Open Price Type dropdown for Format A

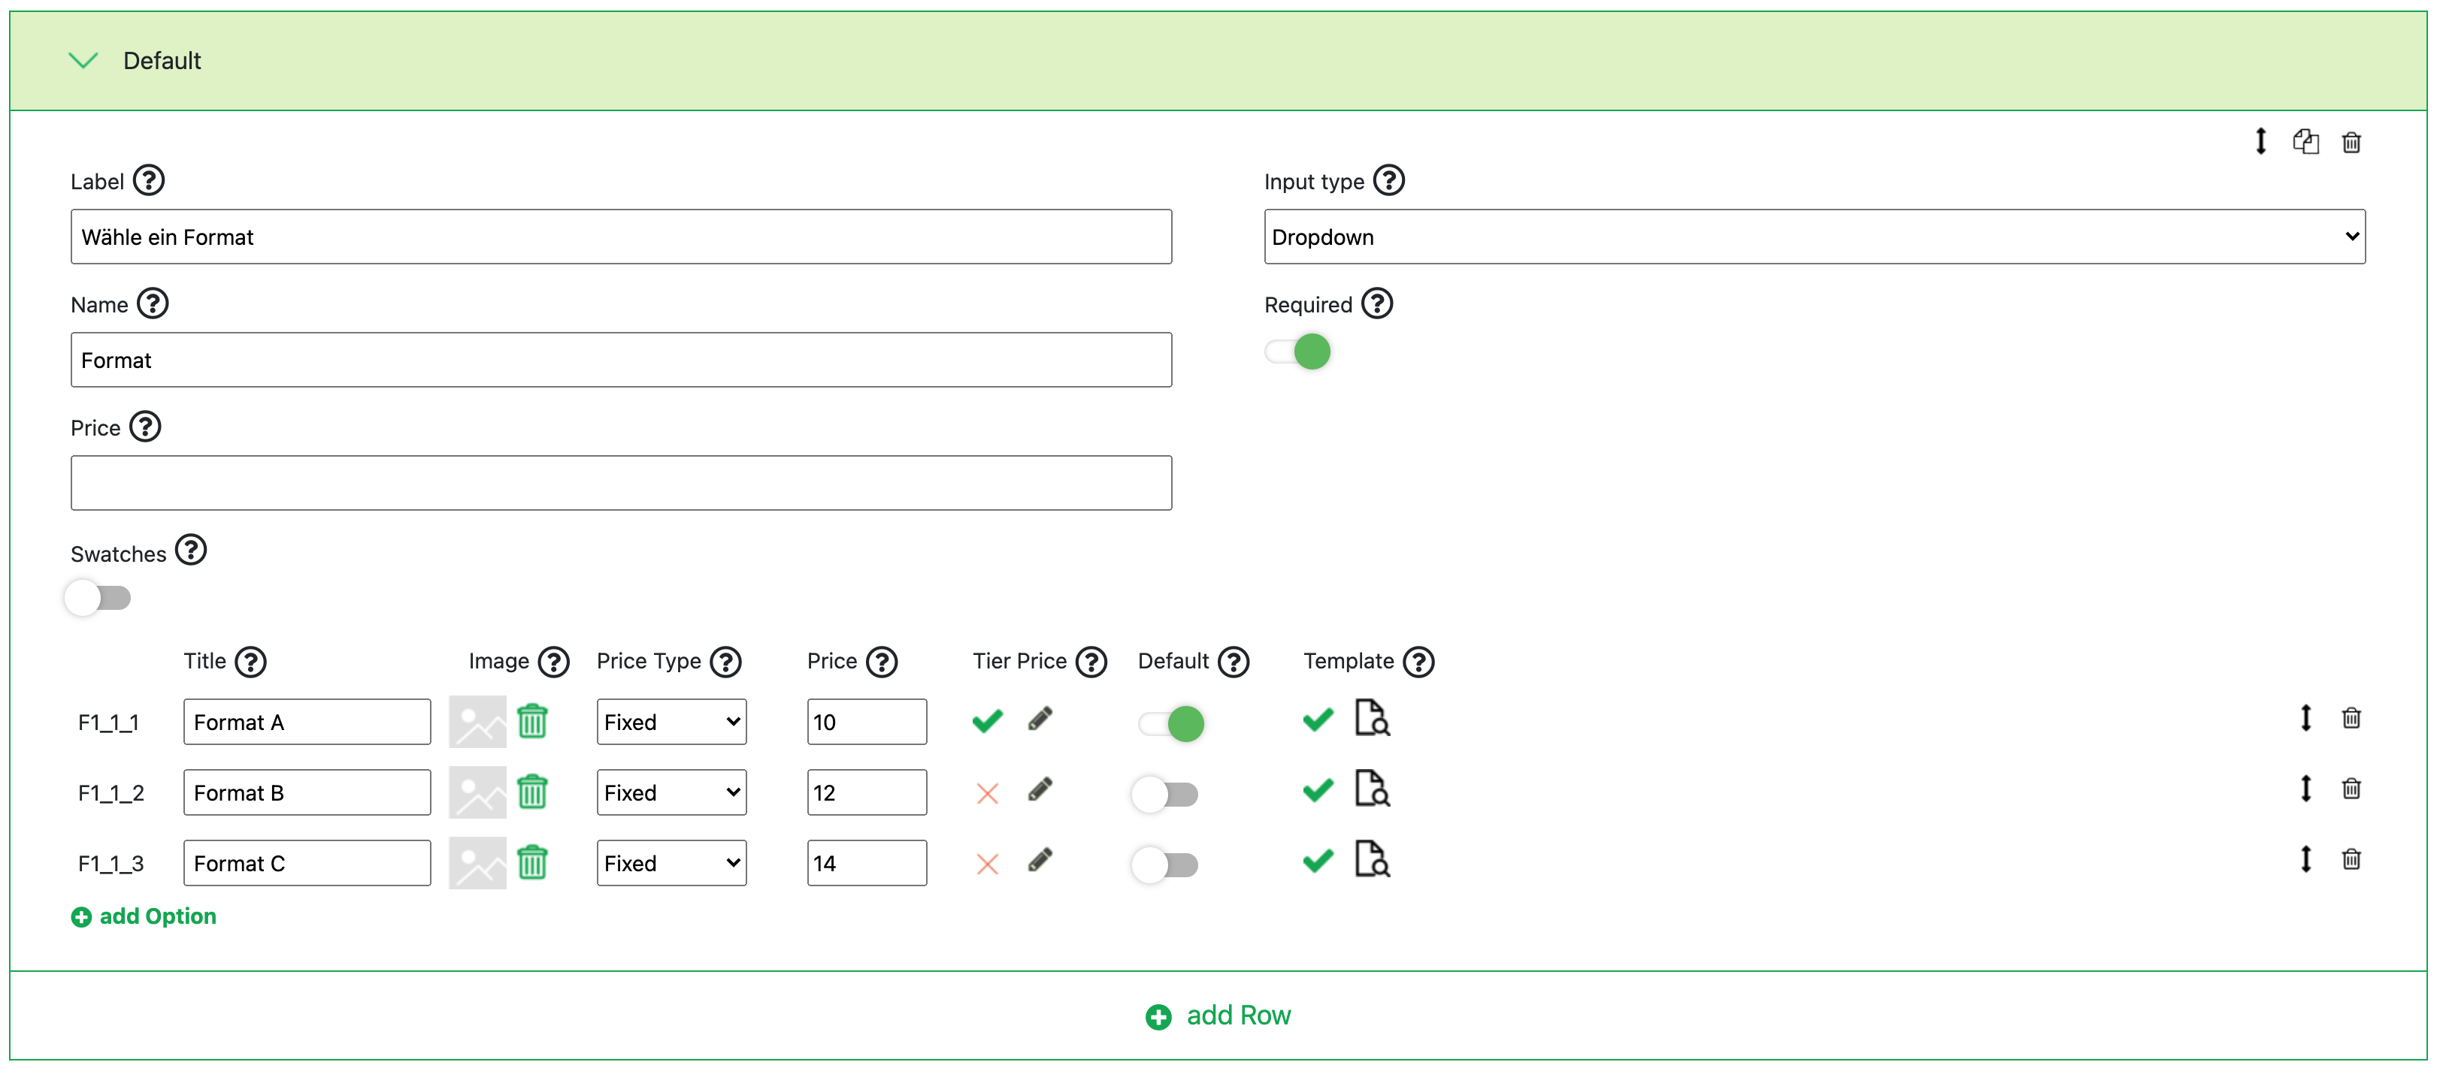pos(671,722)
